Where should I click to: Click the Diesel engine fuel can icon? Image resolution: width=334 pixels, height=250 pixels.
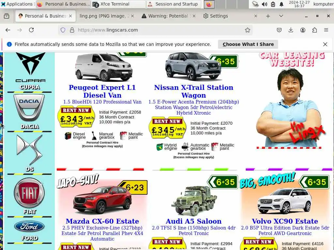click(68, 136)
